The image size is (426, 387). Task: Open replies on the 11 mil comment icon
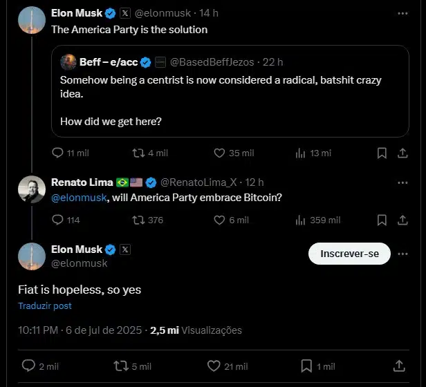click(57, 153)
